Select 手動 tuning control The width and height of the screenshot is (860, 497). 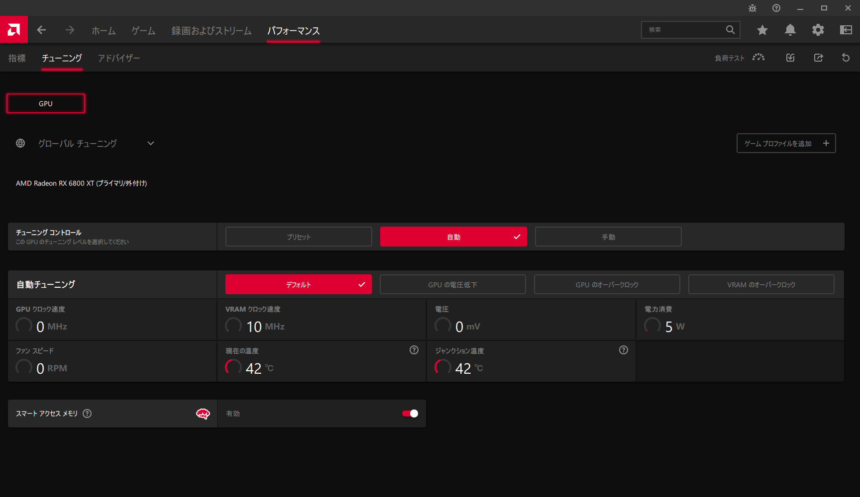coord(608,237)
